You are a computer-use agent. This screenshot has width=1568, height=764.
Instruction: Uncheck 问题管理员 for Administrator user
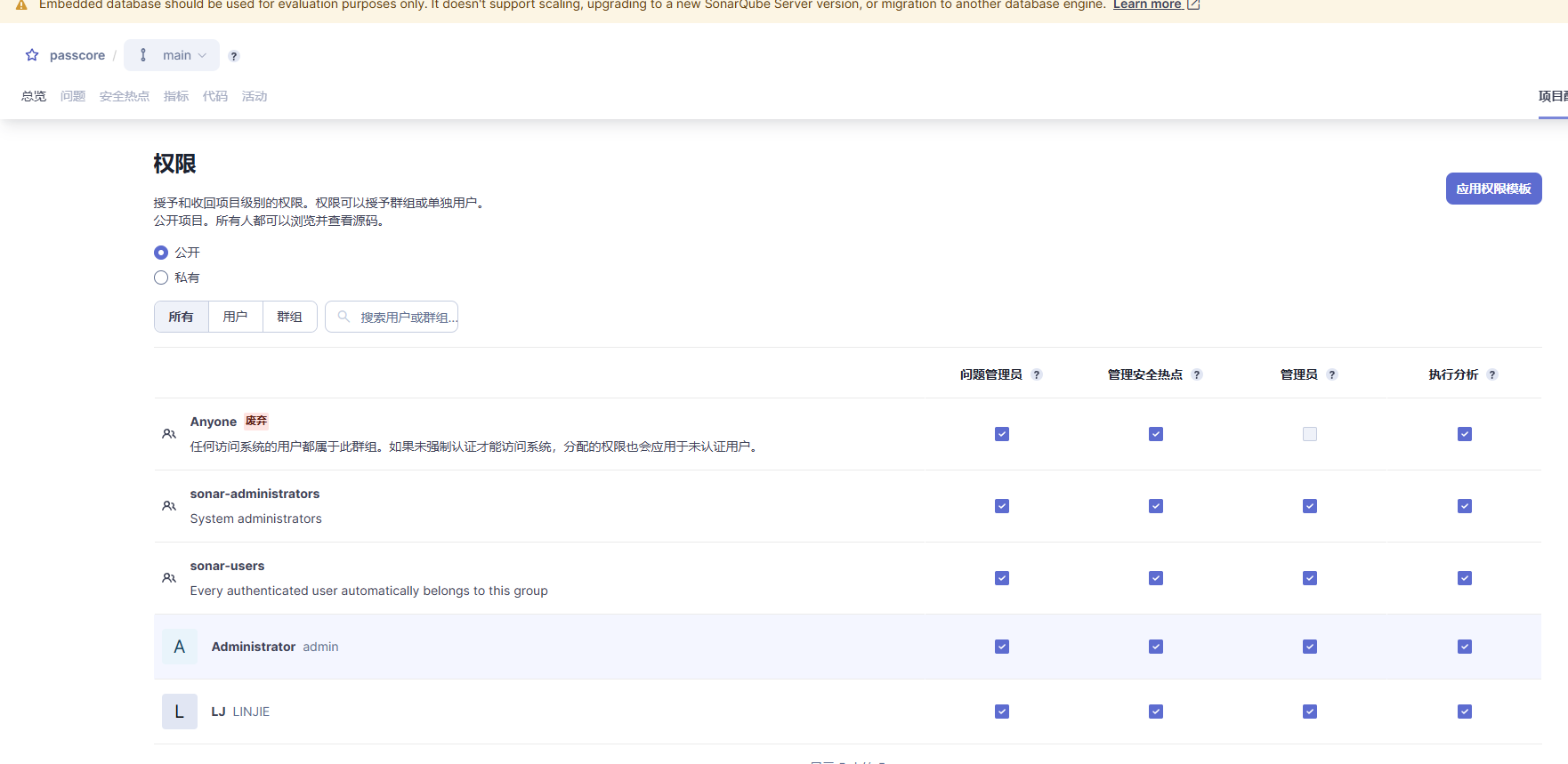point(1002,647)
